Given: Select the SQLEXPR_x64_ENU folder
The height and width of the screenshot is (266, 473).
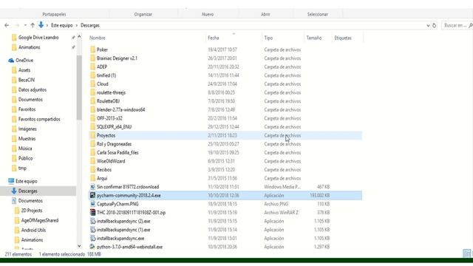Looking at the screenshot, I should point(114,127).
